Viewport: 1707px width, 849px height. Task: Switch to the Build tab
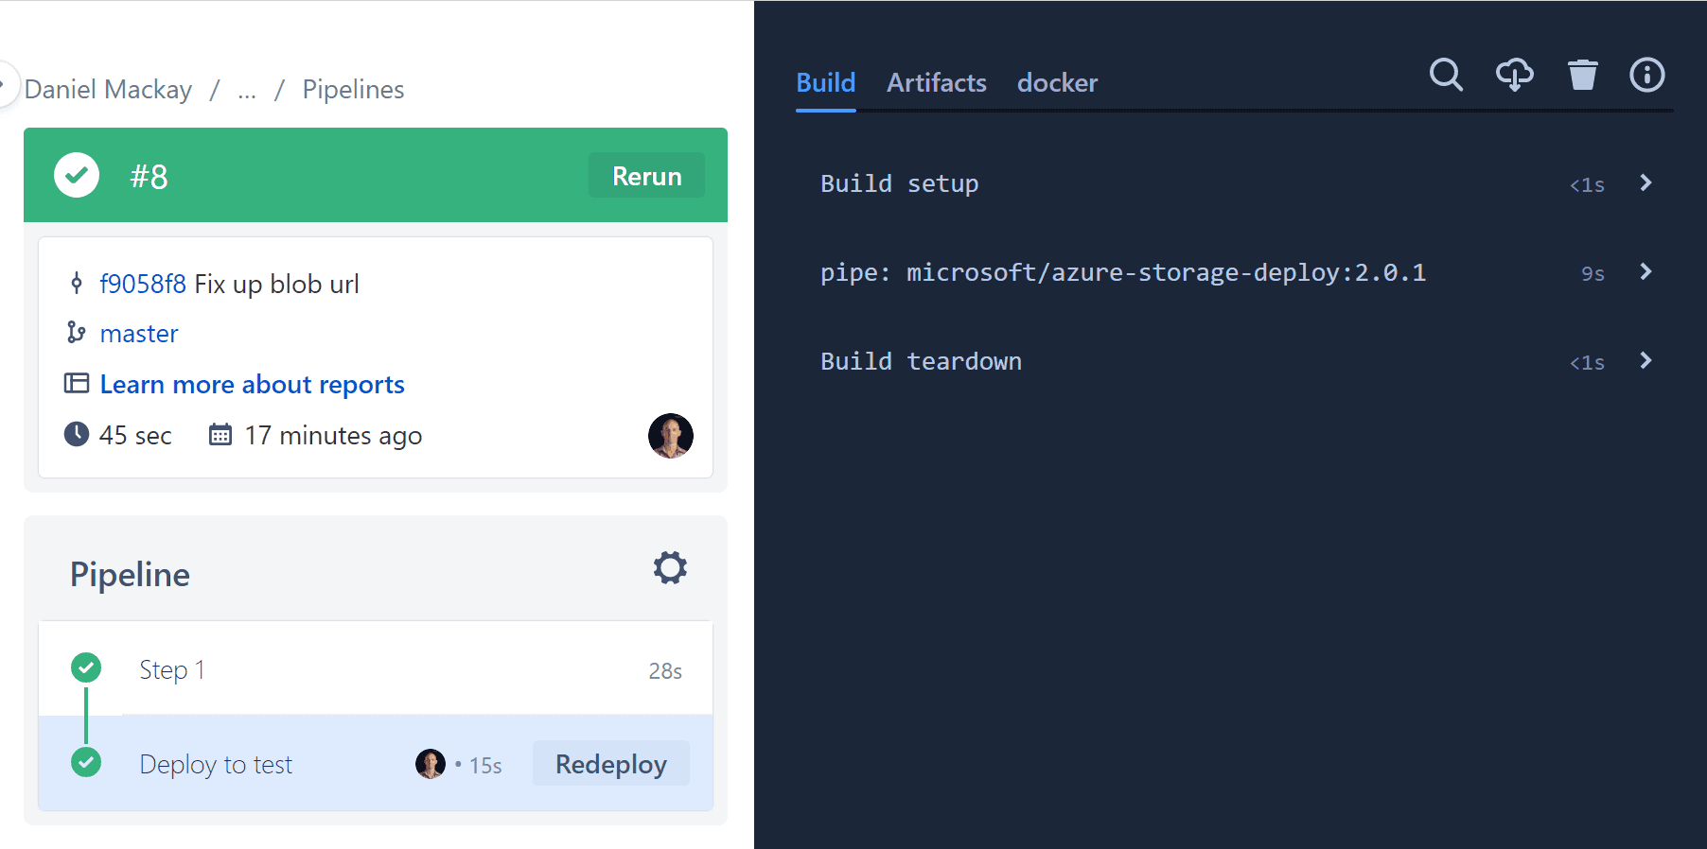click(x=826, y=83)
